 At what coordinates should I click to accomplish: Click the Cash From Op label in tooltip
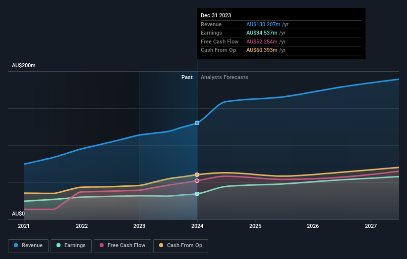click(x=218, y=50)
